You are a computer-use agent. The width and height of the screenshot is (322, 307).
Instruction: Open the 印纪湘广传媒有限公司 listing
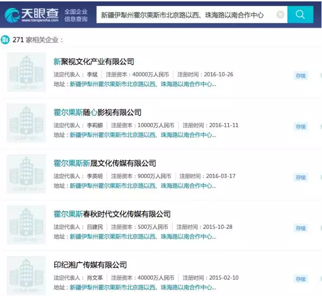tap(90, 265)
